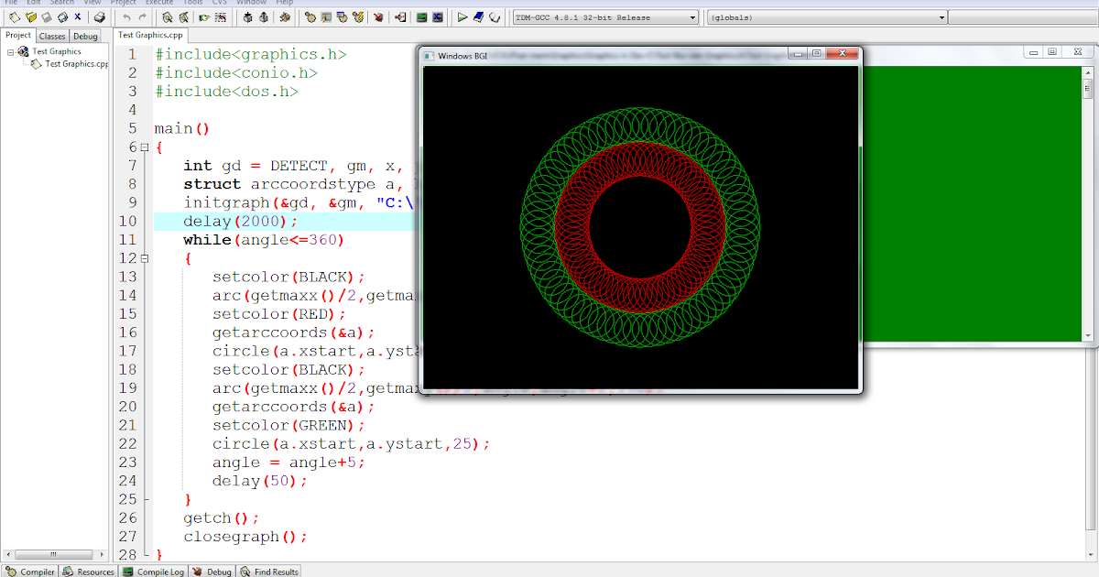
Task: Print the current source file
Action: [x=99, y=16]
